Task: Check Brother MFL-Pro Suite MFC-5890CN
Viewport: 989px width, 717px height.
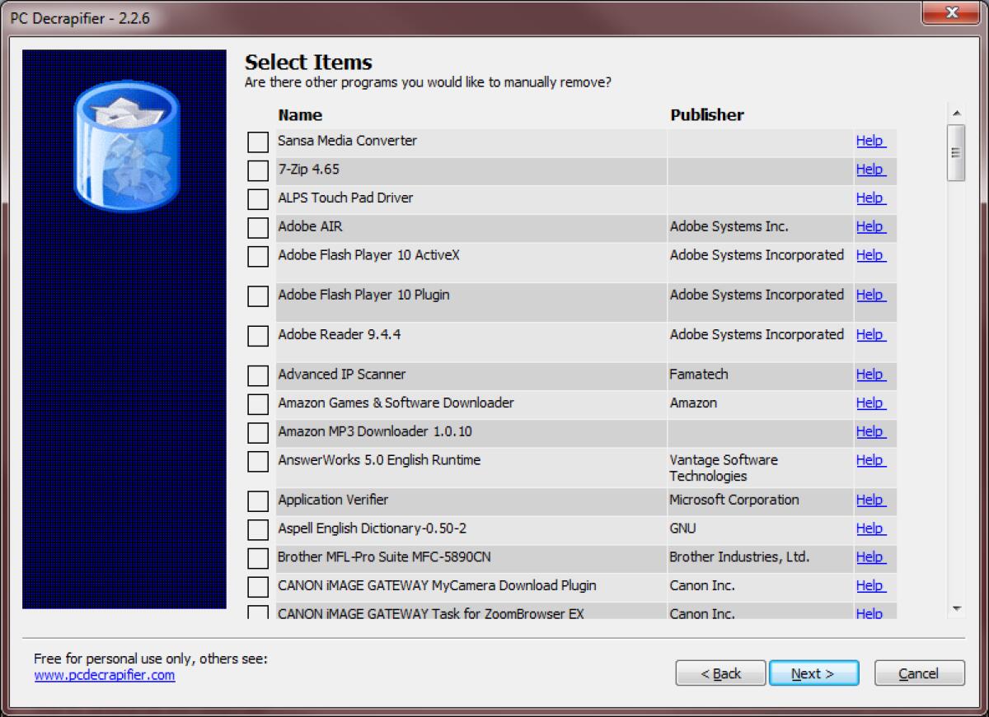Action: coord(256,557)
